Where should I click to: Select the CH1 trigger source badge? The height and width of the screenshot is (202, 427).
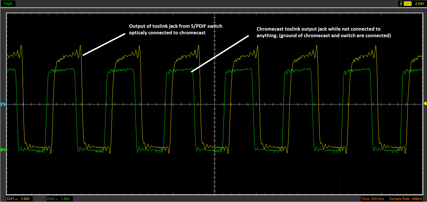pos(407,4)
